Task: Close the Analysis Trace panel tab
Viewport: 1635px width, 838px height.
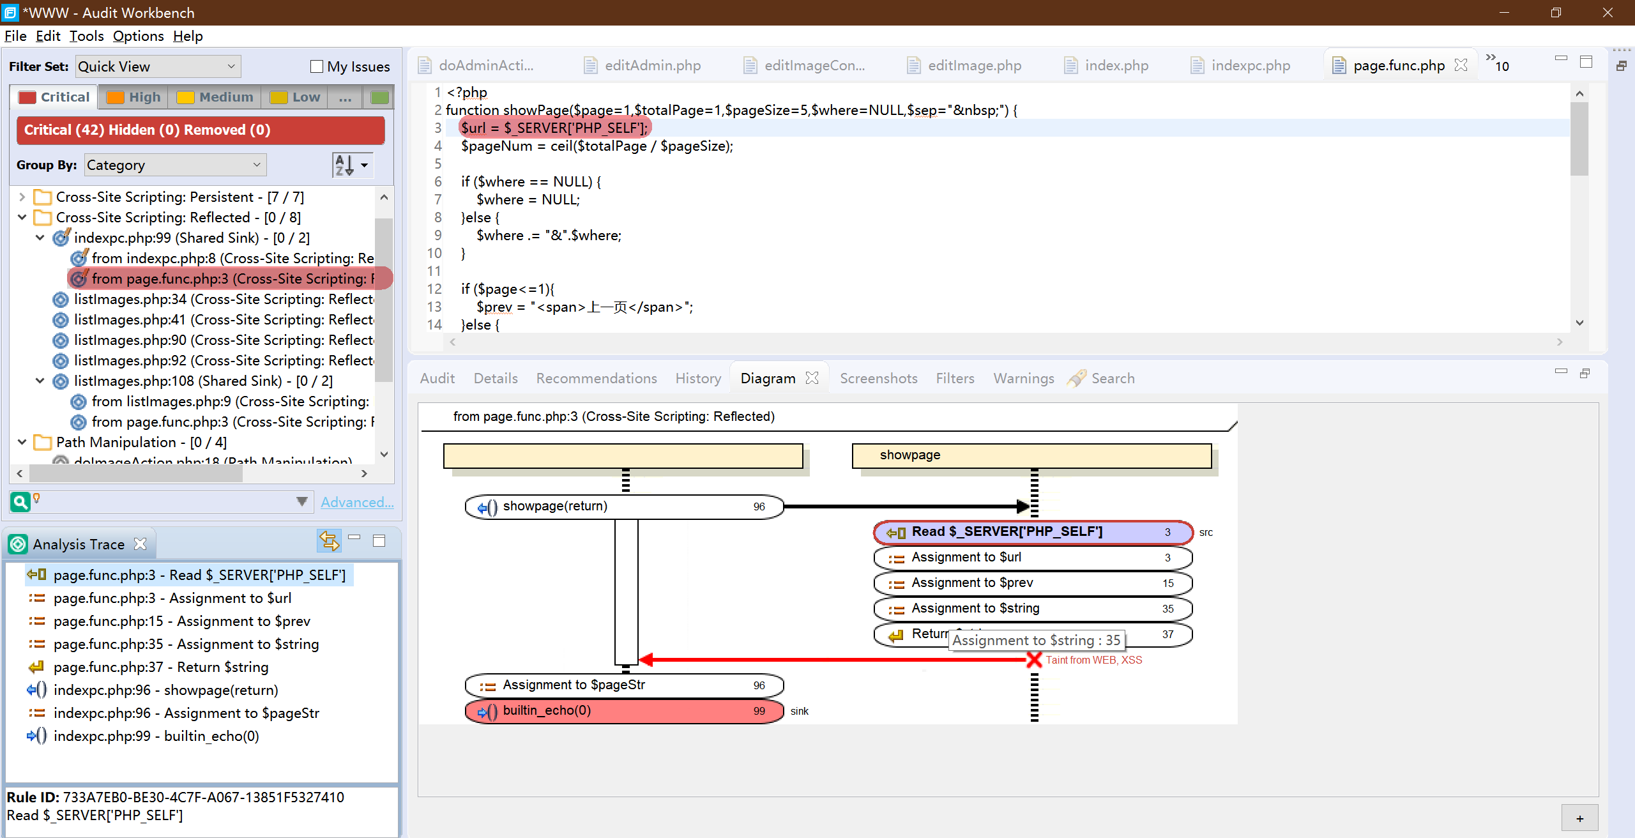Action: (141, 544)
